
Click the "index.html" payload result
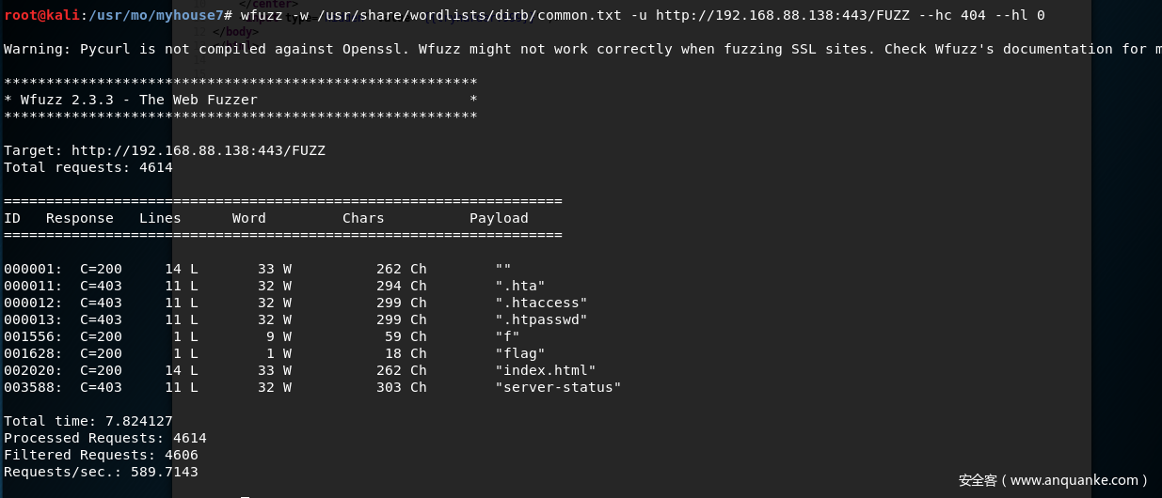click(546, 370)
